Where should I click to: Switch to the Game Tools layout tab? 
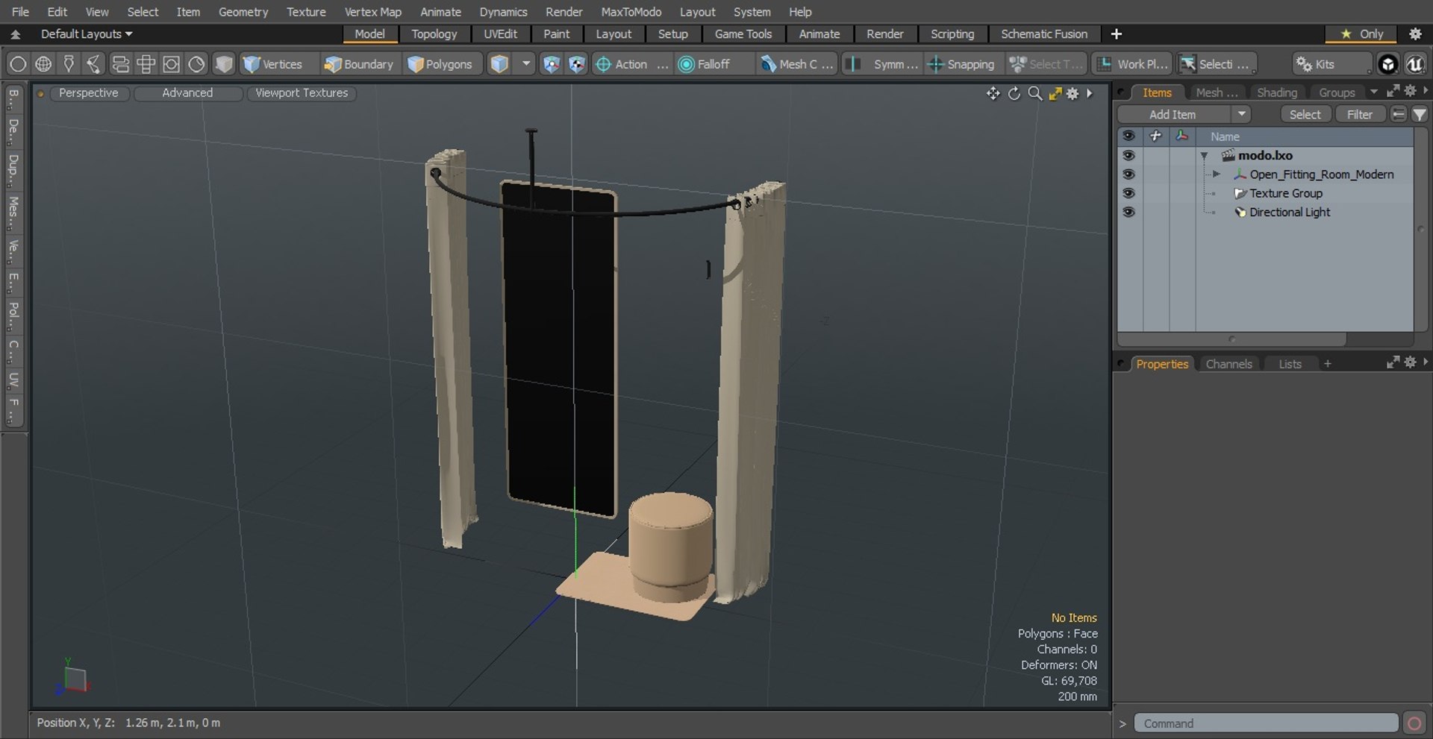click(743, 34)
